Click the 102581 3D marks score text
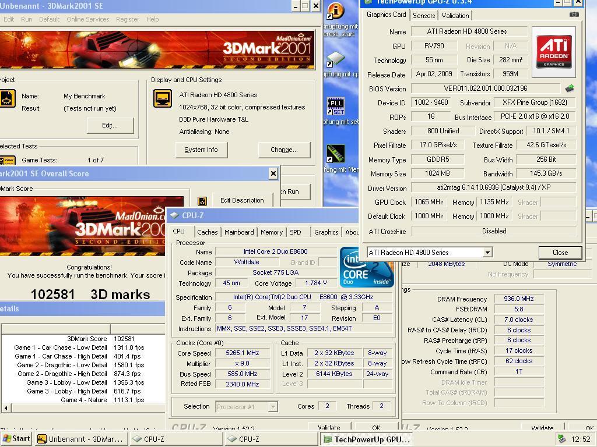Screen dimensions: 597x447 (90, 294)
